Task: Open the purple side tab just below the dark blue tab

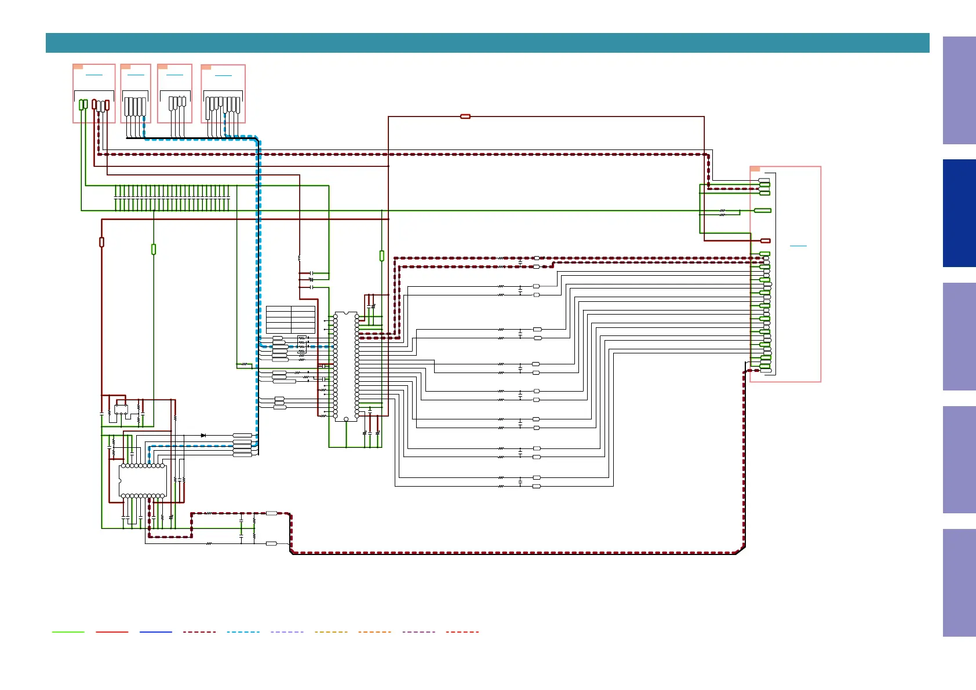Action: click(x=959, y=337)
